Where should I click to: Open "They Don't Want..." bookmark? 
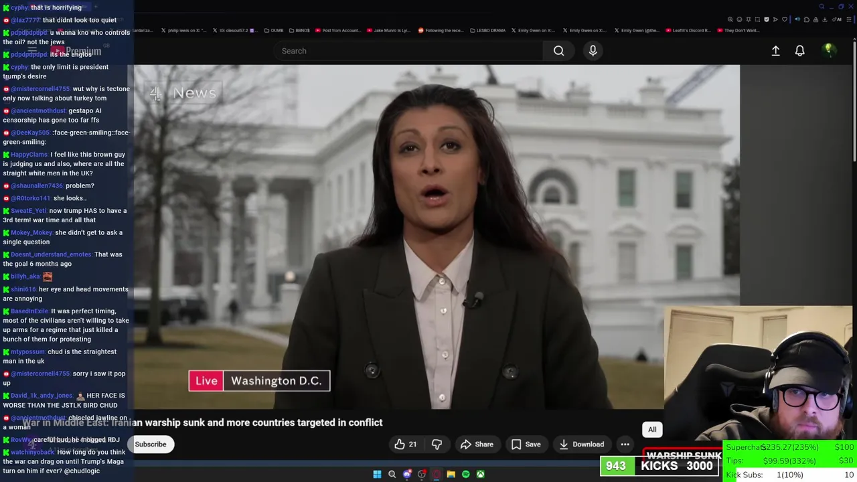(x=738, y=30)
